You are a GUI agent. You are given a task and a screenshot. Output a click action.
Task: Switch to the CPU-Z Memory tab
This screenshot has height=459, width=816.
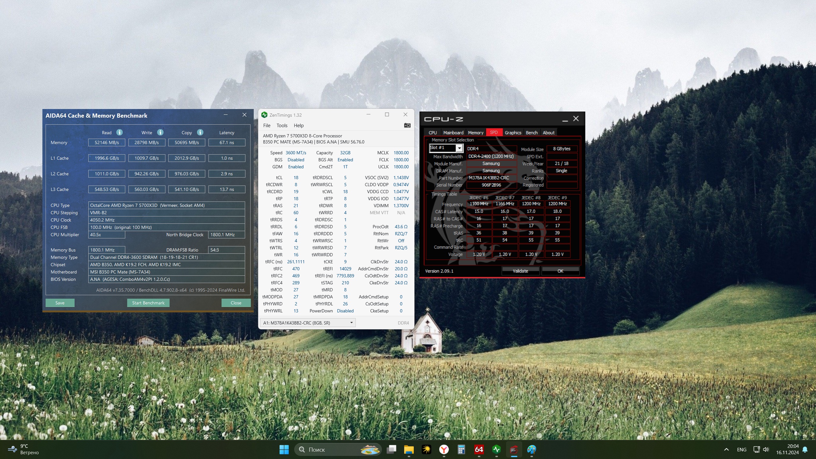coord(475,133)
